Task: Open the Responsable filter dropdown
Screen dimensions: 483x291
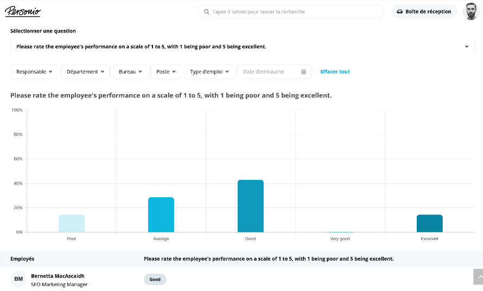Action: coord(34,72)
